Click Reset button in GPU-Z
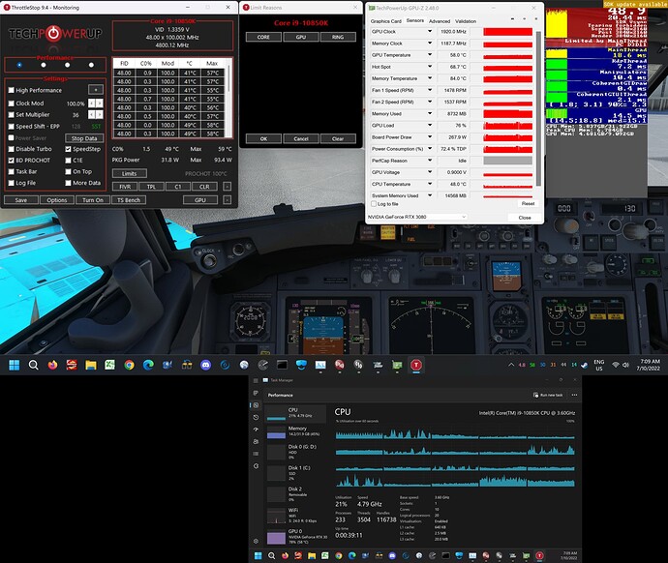This screenshot has height=563, width=668. click(x=528, y=204)
